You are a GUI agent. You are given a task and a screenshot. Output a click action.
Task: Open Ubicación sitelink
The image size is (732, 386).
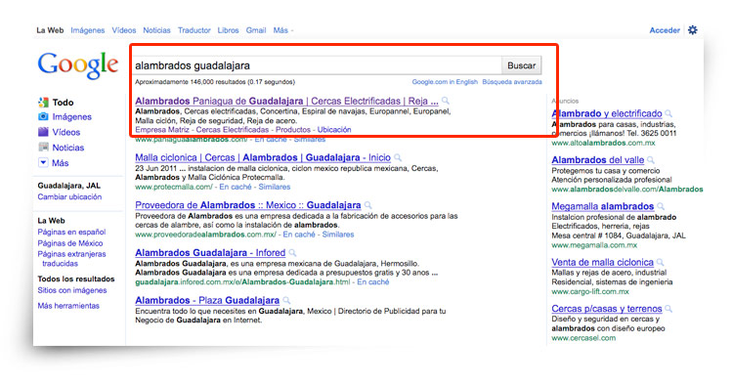click(x=334, y=130)
